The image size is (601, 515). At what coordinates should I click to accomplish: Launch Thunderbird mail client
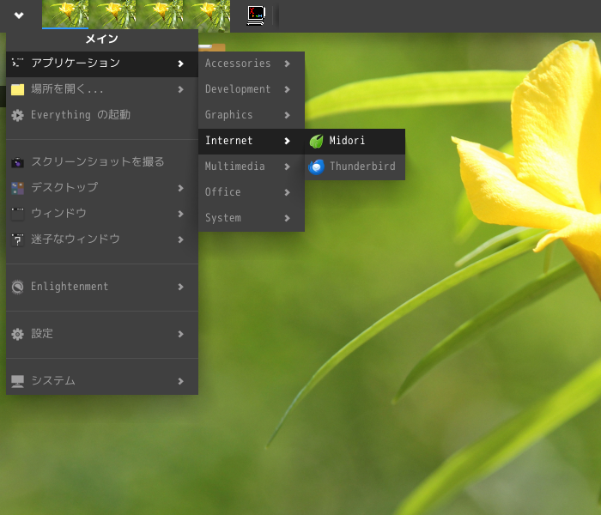(x=355, y=167)
